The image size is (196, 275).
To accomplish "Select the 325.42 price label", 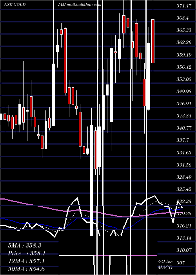I will tap(184, 189).
